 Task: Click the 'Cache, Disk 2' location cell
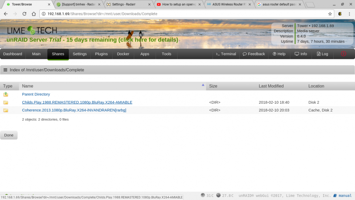(x=320, y=110)
